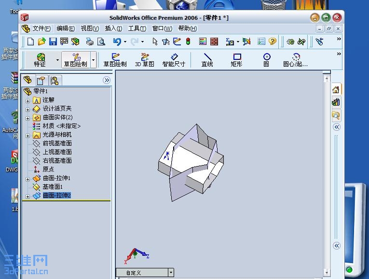Screen dimensions: 369x279
Task: Click the AutoCAD desktop shortcut
Action: coord(11,124)
